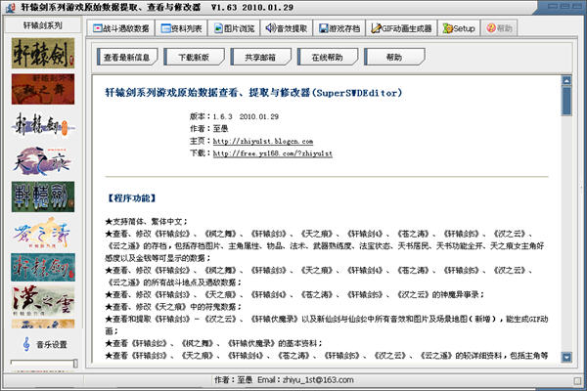Click the 版本：1.6.3 version text
Viewport: 587px width, 391px height.
point(235,116)
